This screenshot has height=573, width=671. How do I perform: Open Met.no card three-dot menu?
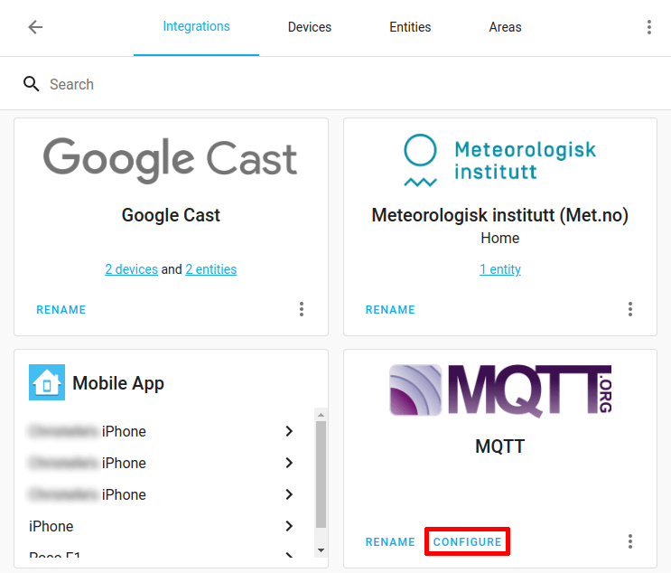tap(630, 309)
